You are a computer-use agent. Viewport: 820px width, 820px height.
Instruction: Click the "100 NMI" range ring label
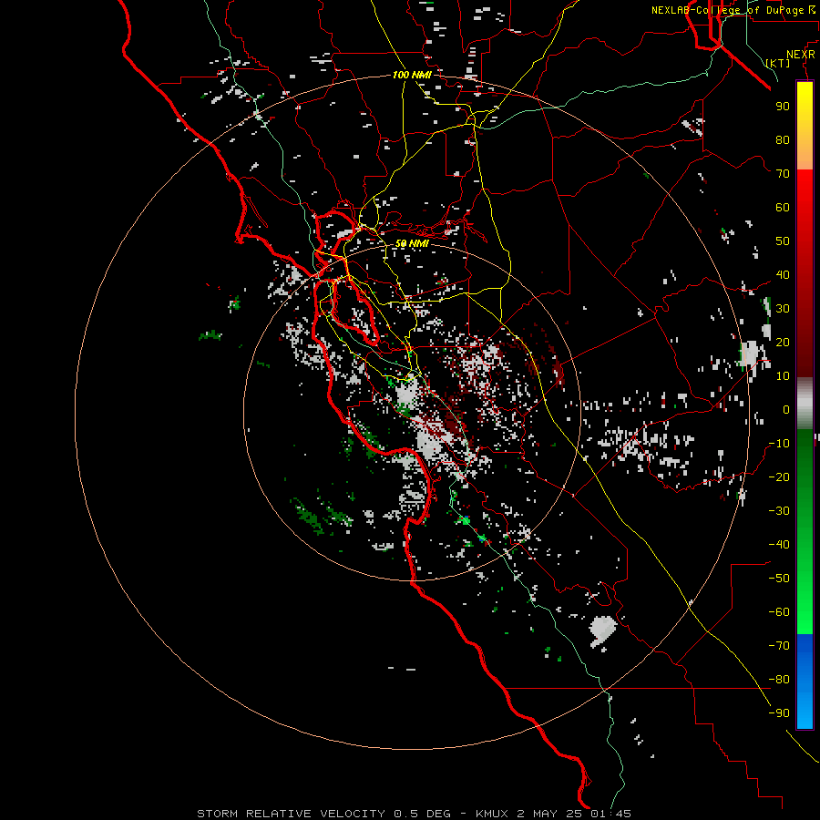pos(412,76)
